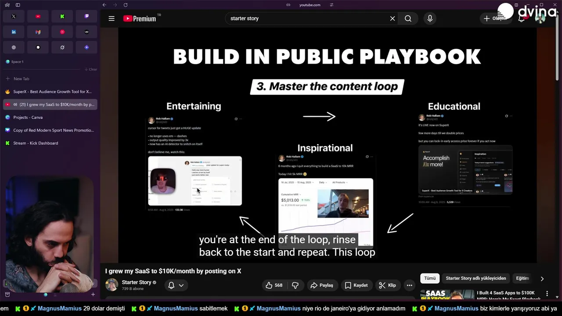
Task: Open the archive icon at sidebar bottom
Action: (x=7, y=294)
